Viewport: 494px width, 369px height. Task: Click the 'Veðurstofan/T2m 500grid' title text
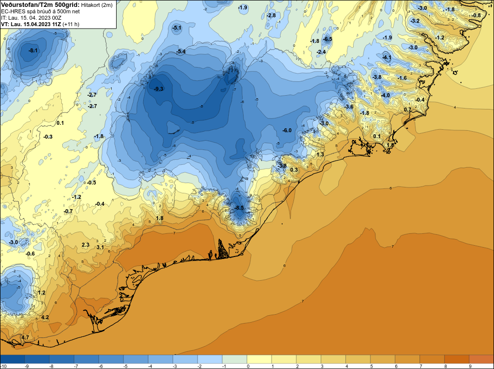40,4
